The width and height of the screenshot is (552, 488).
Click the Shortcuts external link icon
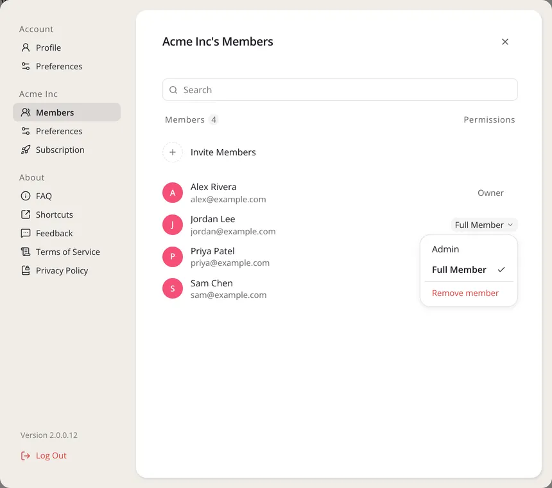[25, 214]
